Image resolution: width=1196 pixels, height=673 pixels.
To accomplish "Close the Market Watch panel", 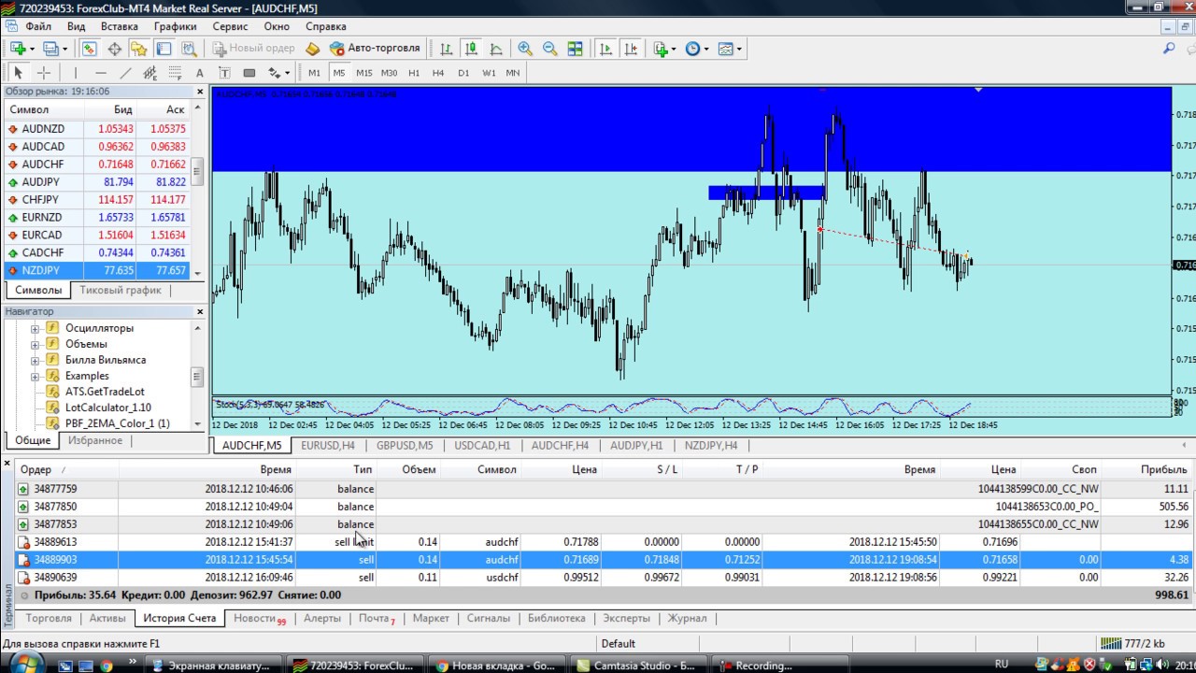I will coord(199,92).
